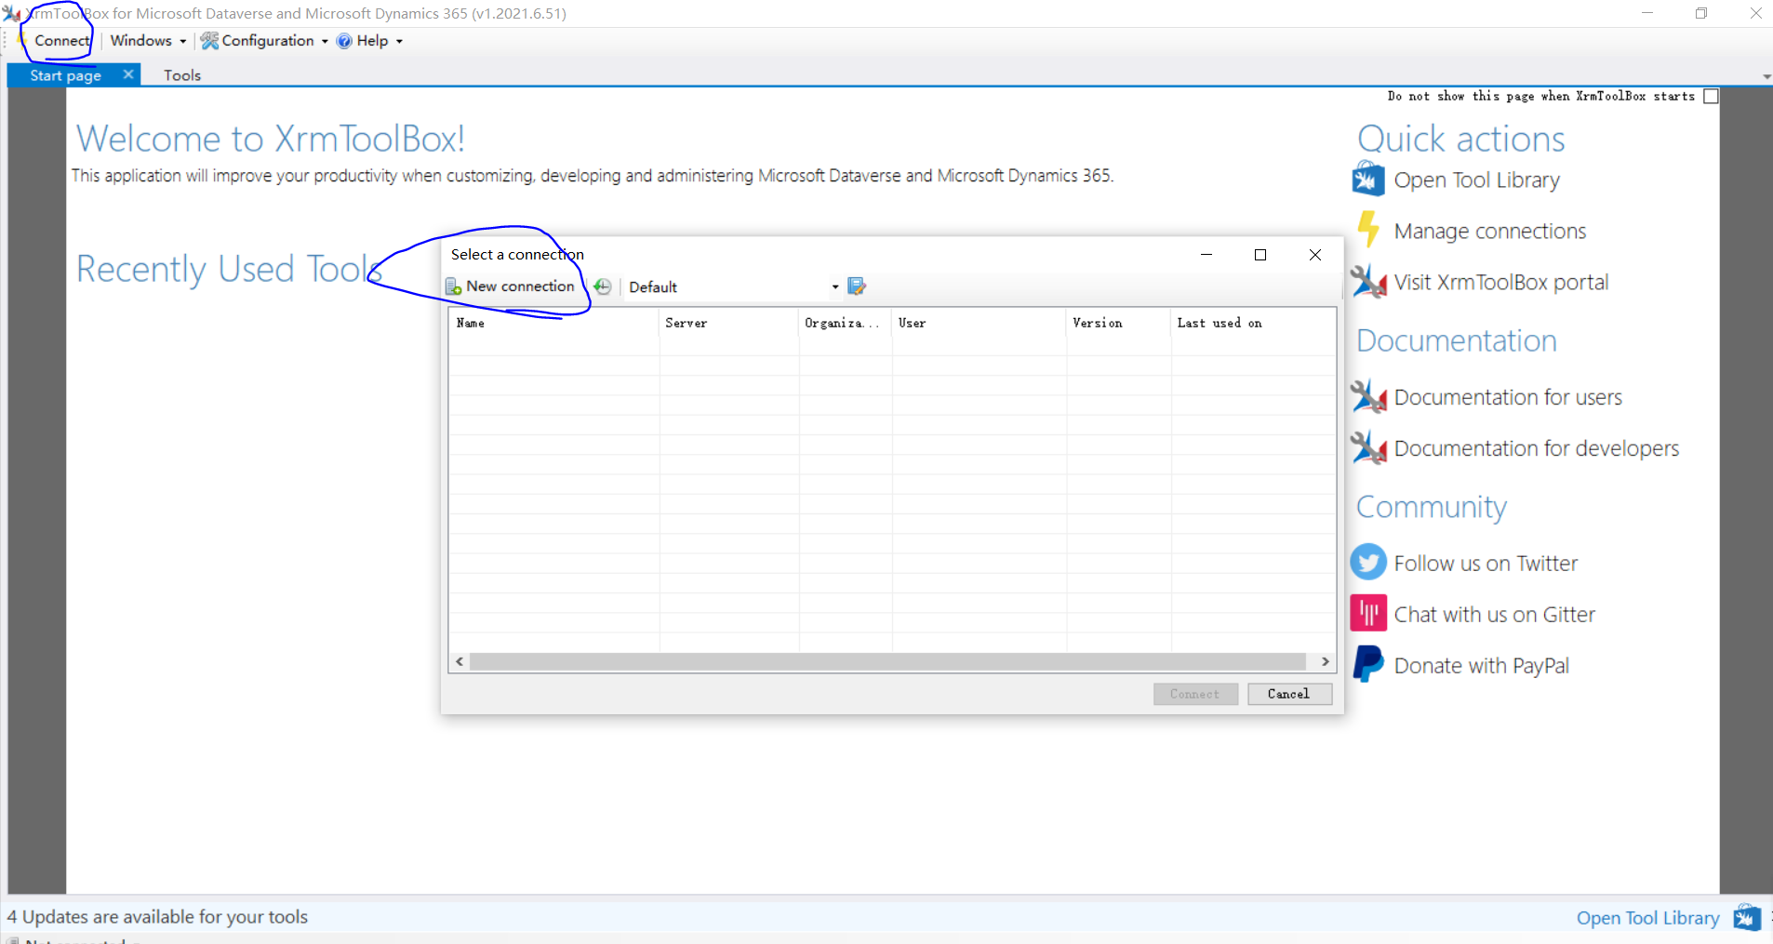The width and height of the screenshot is (1773, 944).
Task: Click Visit XrmToolBox portal link
Action: 1500,282
